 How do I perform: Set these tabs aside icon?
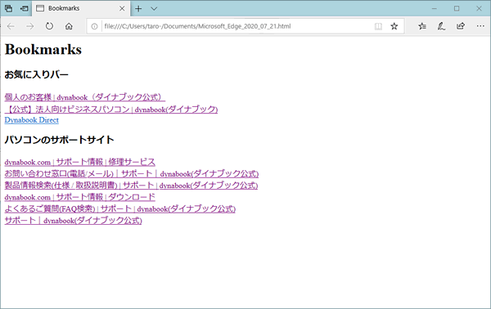point(24,8)
